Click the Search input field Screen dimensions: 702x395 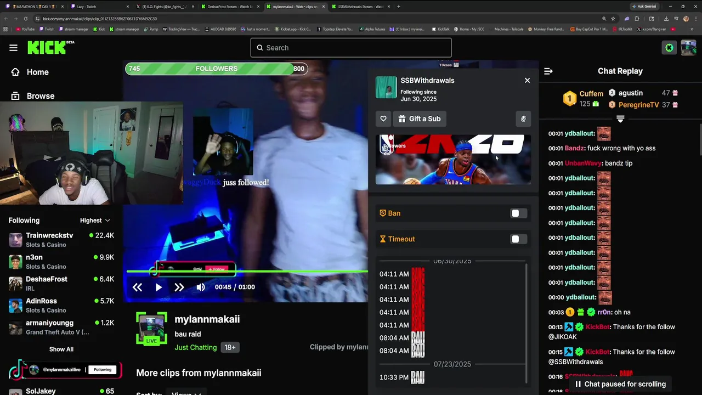tap(351, 48)
